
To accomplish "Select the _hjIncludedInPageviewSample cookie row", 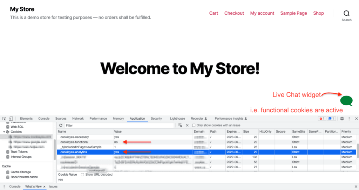I will (207, 147).
